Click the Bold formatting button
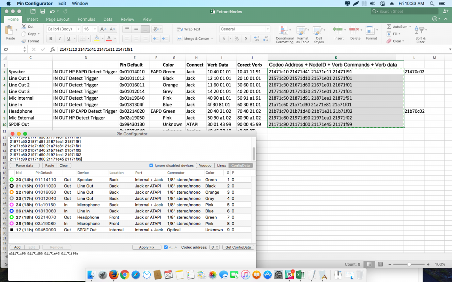 pyautogui.click(x=51, y=38)
